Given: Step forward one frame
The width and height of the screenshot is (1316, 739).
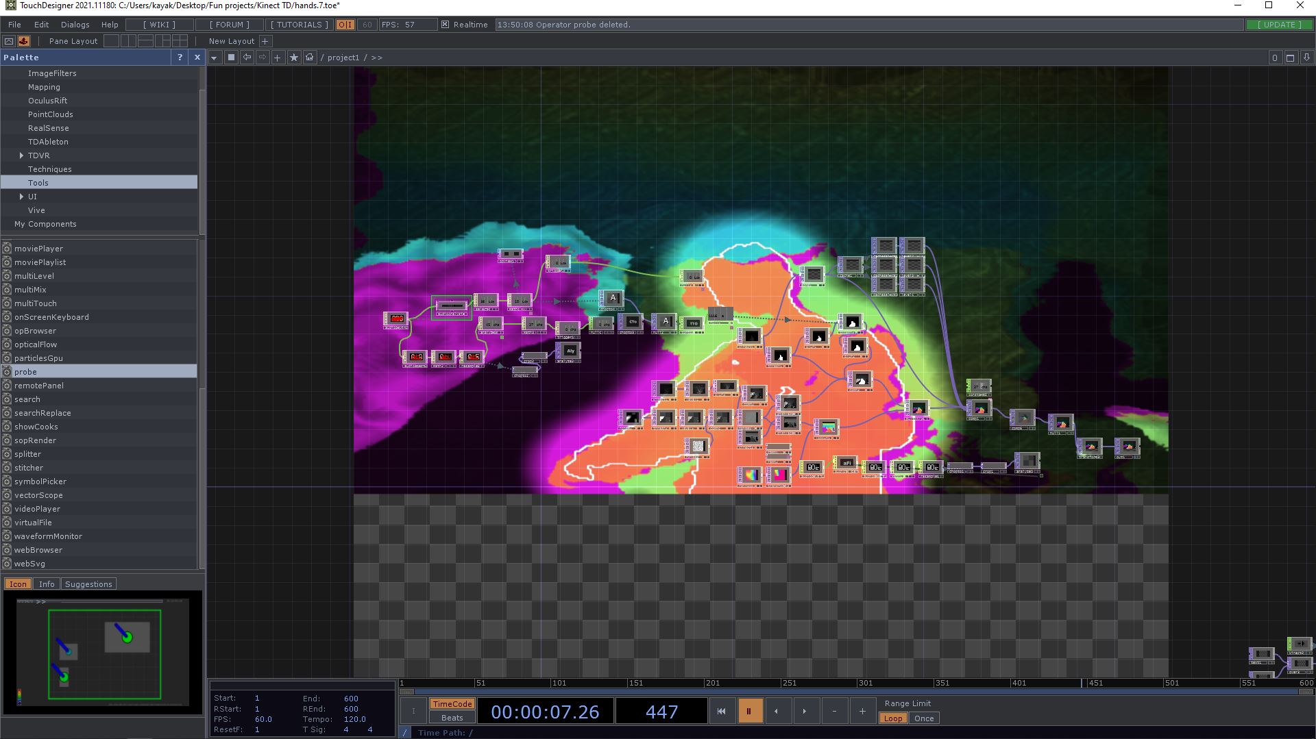Looking at the screenshot, I should (805, 711).
